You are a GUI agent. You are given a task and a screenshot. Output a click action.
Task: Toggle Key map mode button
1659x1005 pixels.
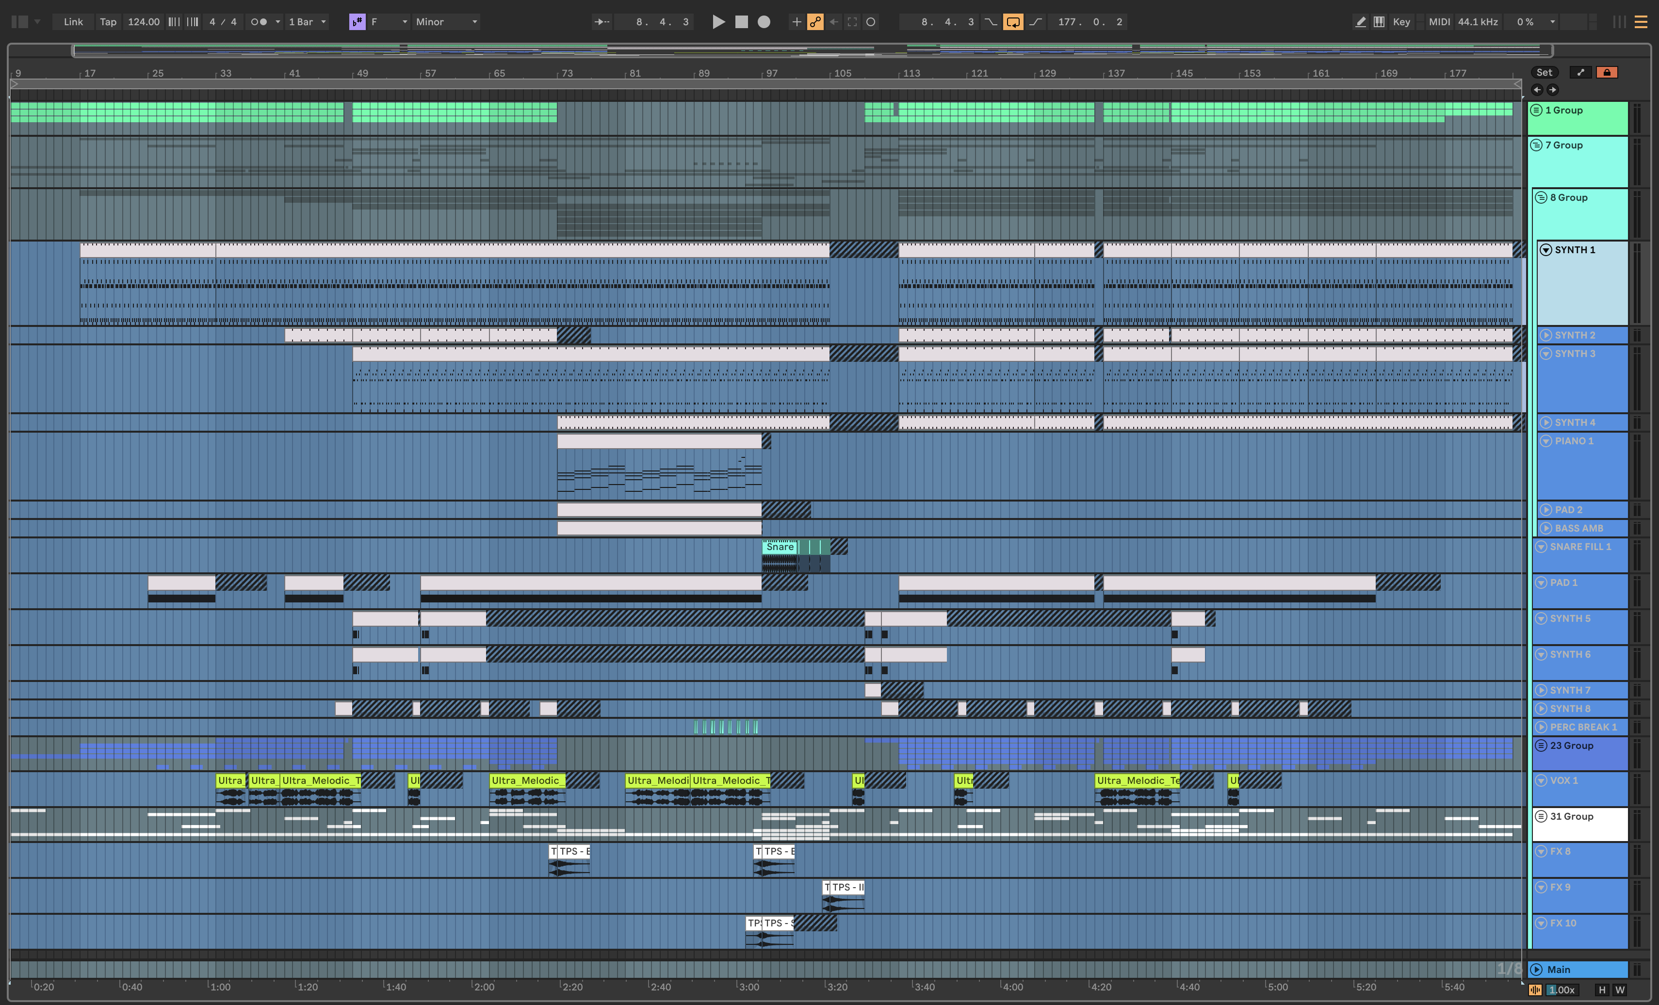tap(1401, 21)
